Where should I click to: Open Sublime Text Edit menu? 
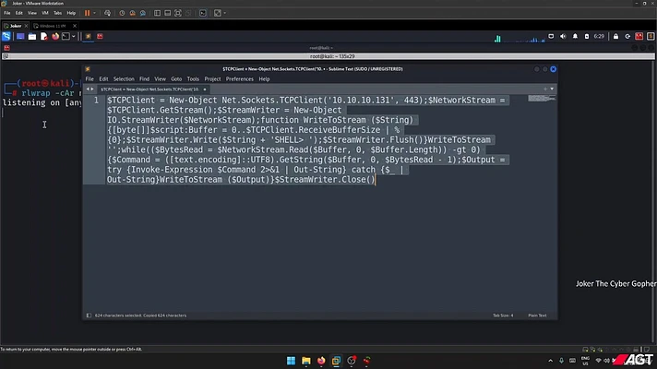point(103,78)
